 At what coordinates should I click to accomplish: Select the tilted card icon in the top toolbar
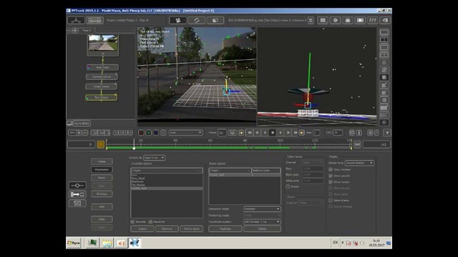coord(196,20)
